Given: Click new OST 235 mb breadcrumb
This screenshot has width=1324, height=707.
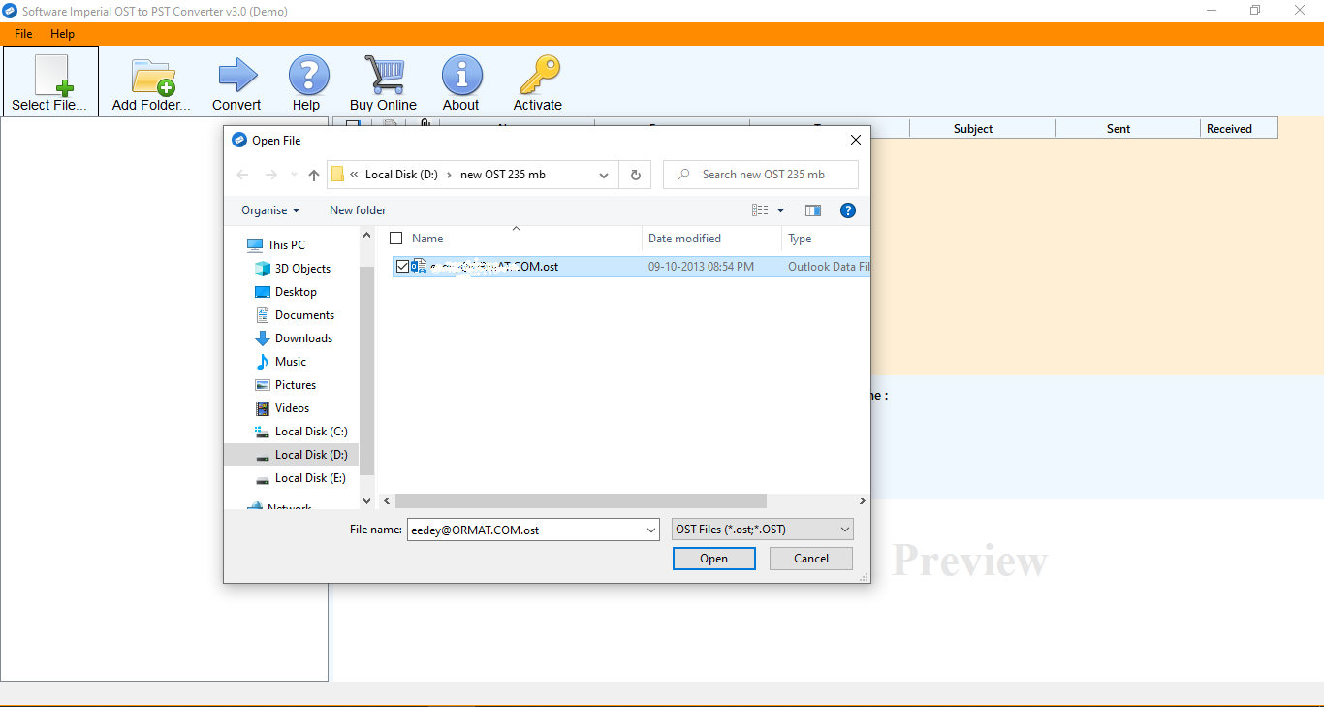Looking at the screenshot, I should pyautogui.click(x=503, y=175).
